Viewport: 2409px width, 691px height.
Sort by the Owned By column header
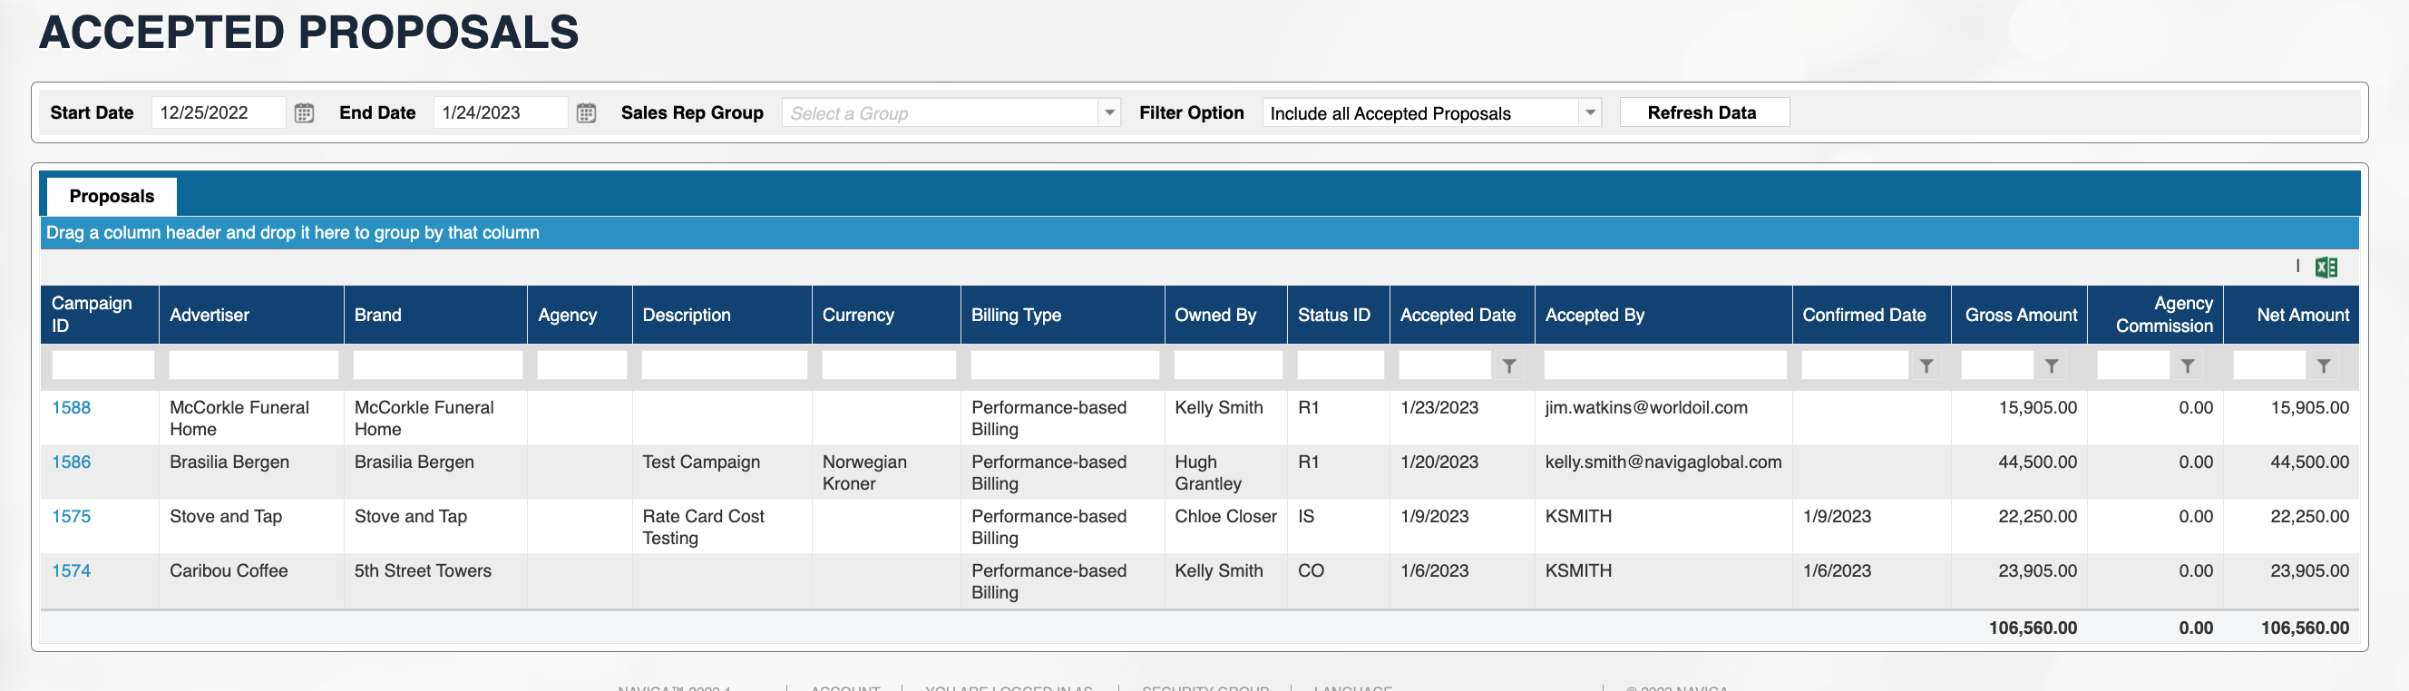click(x=1214, y=315)
